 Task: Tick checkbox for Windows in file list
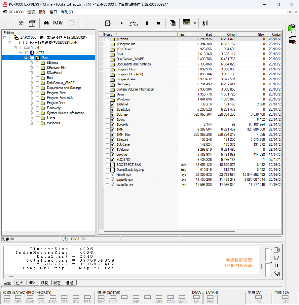(x=107, y=99)
